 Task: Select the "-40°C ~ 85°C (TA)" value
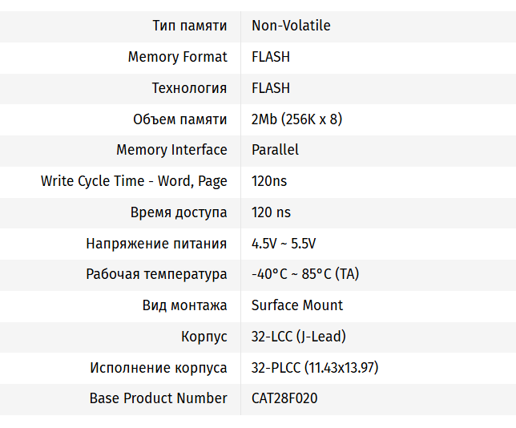point(305,274)
